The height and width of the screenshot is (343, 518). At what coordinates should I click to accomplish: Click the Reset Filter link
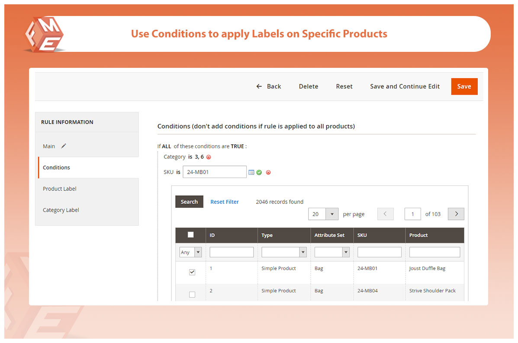[x=225, y=202]
